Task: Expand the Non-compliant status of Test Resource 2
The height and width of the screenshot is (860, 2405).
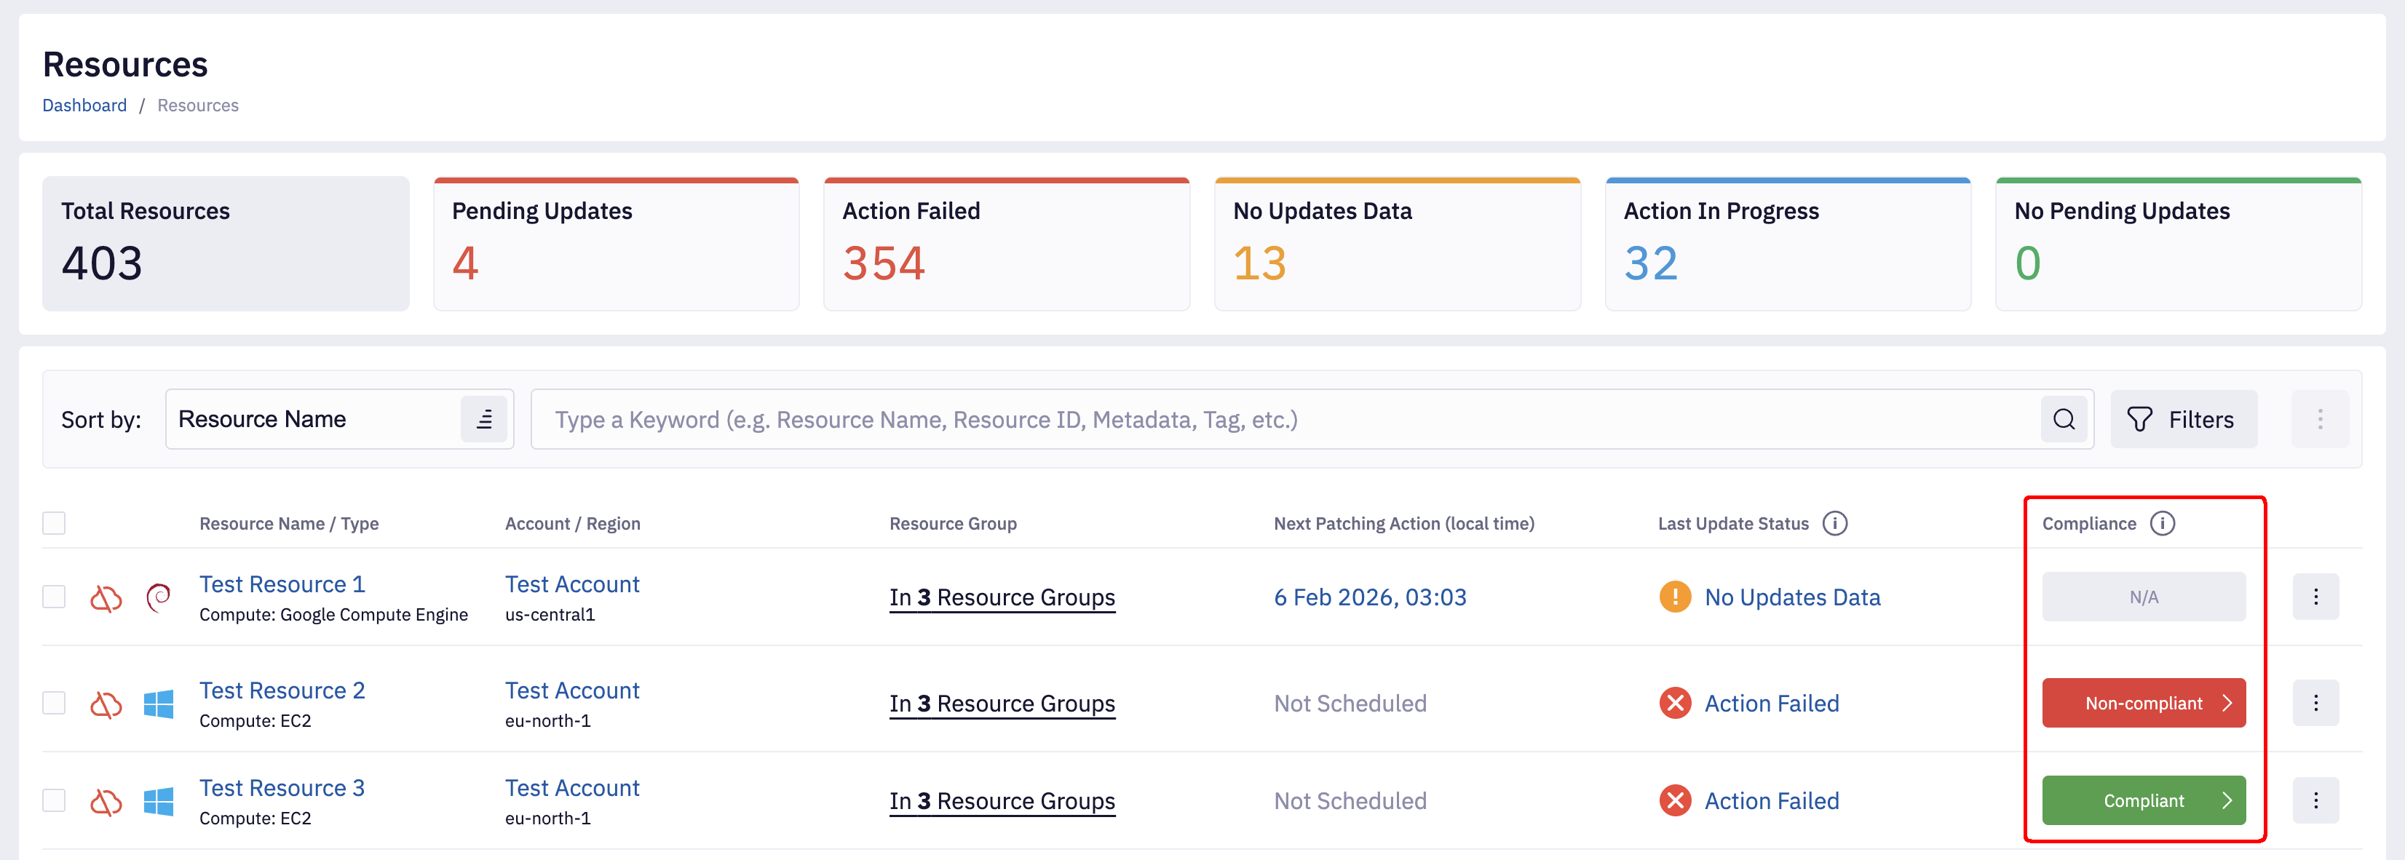Action: click(x=2143, y=704)
